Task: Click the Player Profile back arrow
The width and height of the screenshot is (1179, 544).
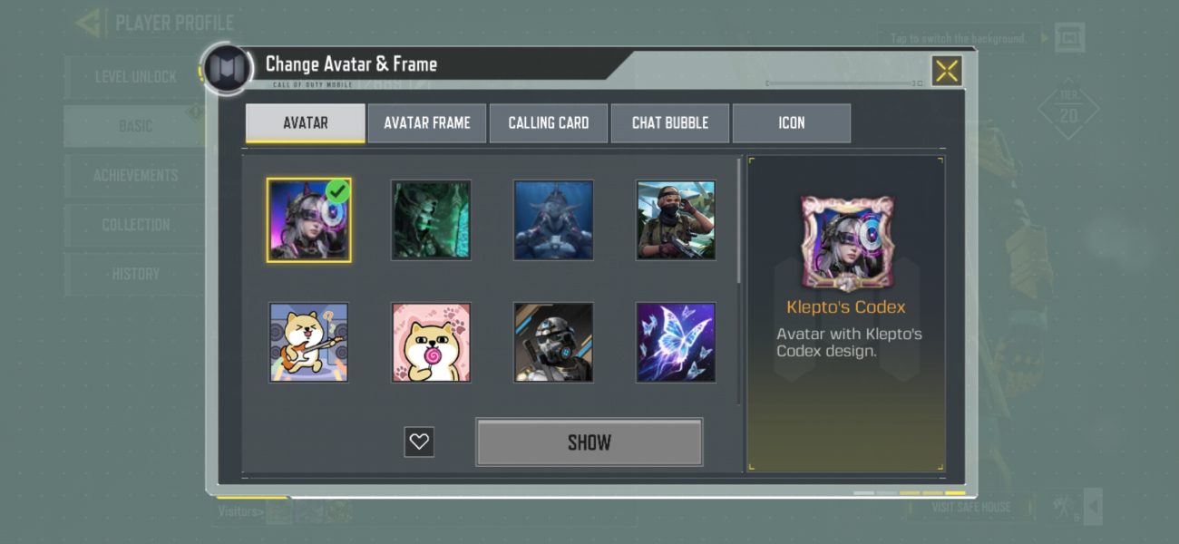Action: click(x=91, y=23)
